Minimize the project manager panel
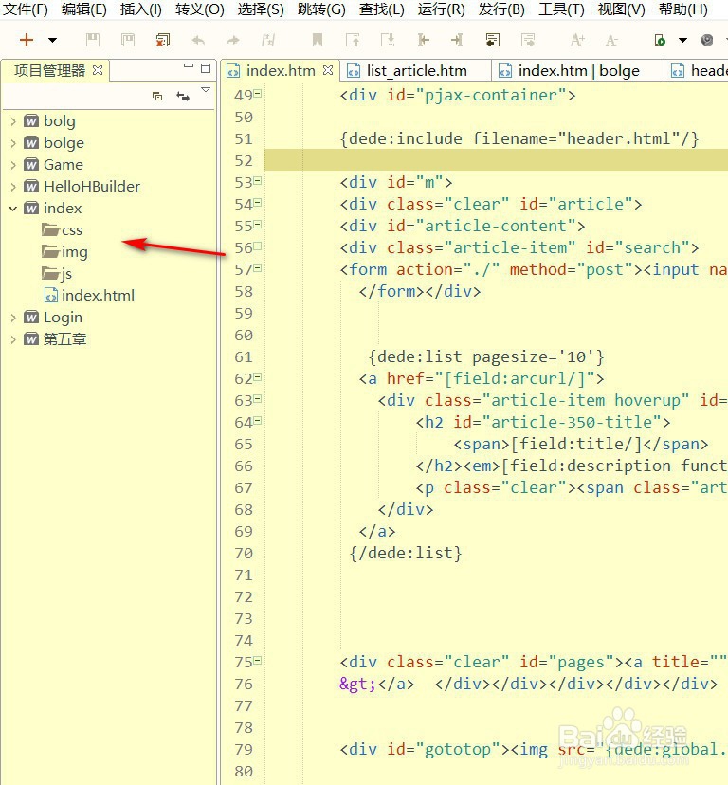 pos(189,66)
